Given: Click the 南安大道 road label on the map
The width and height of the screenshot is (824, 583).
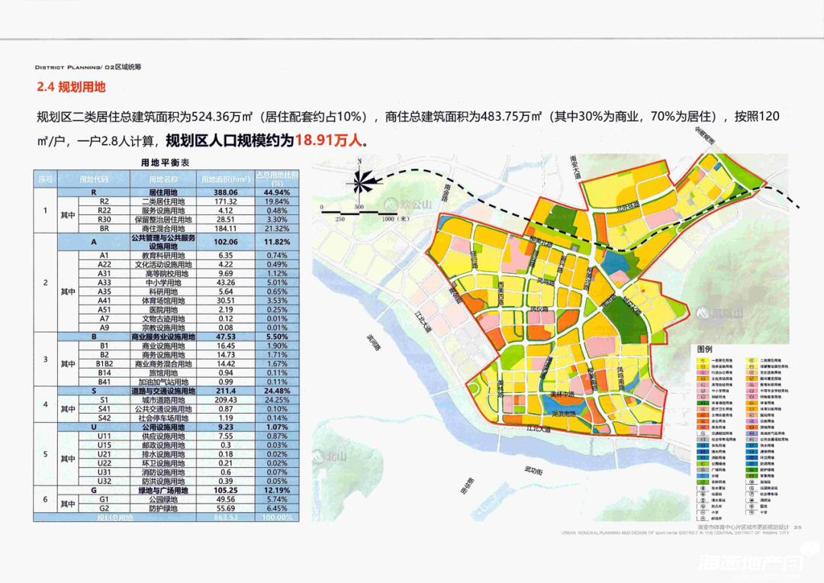Looking at the screenshot, I should pos(575,167).
